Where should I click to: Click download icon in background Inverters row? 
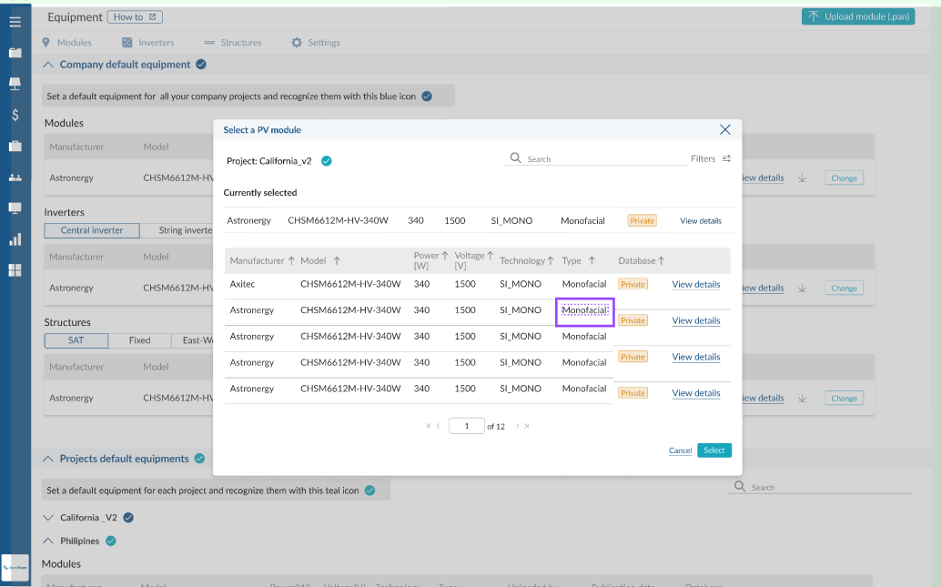[x=803, y=288]
